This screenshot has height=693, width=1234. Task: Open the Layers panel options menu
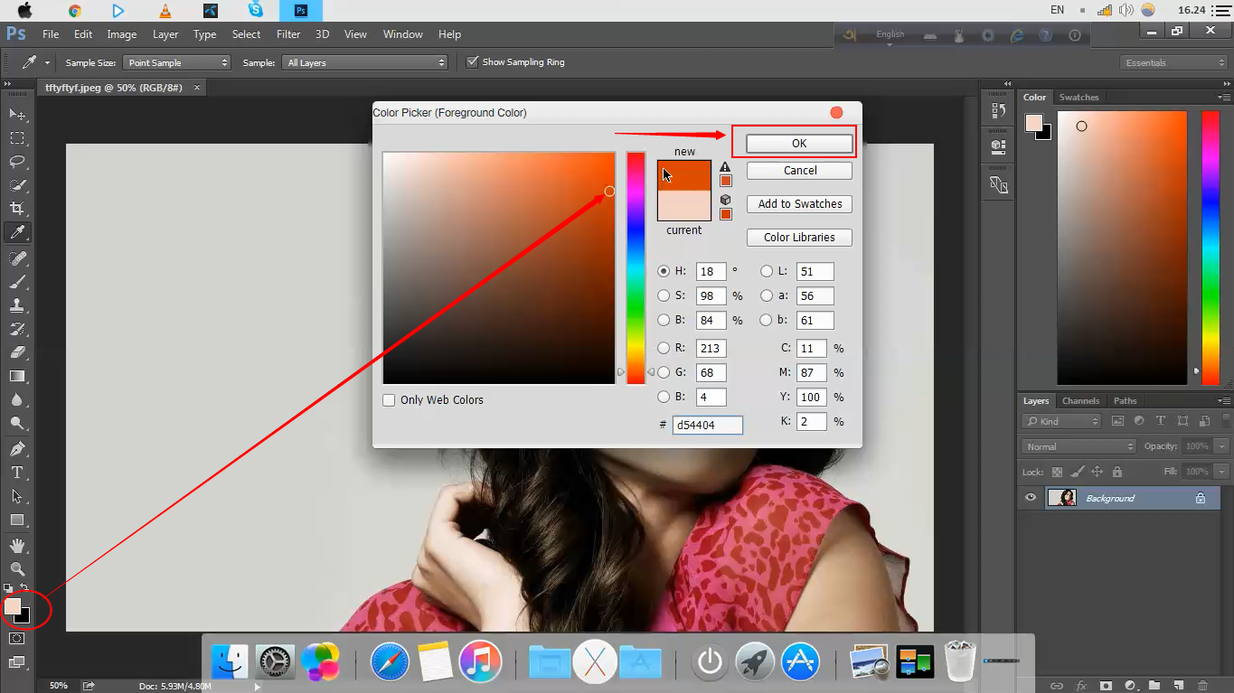coord(1225,401)
